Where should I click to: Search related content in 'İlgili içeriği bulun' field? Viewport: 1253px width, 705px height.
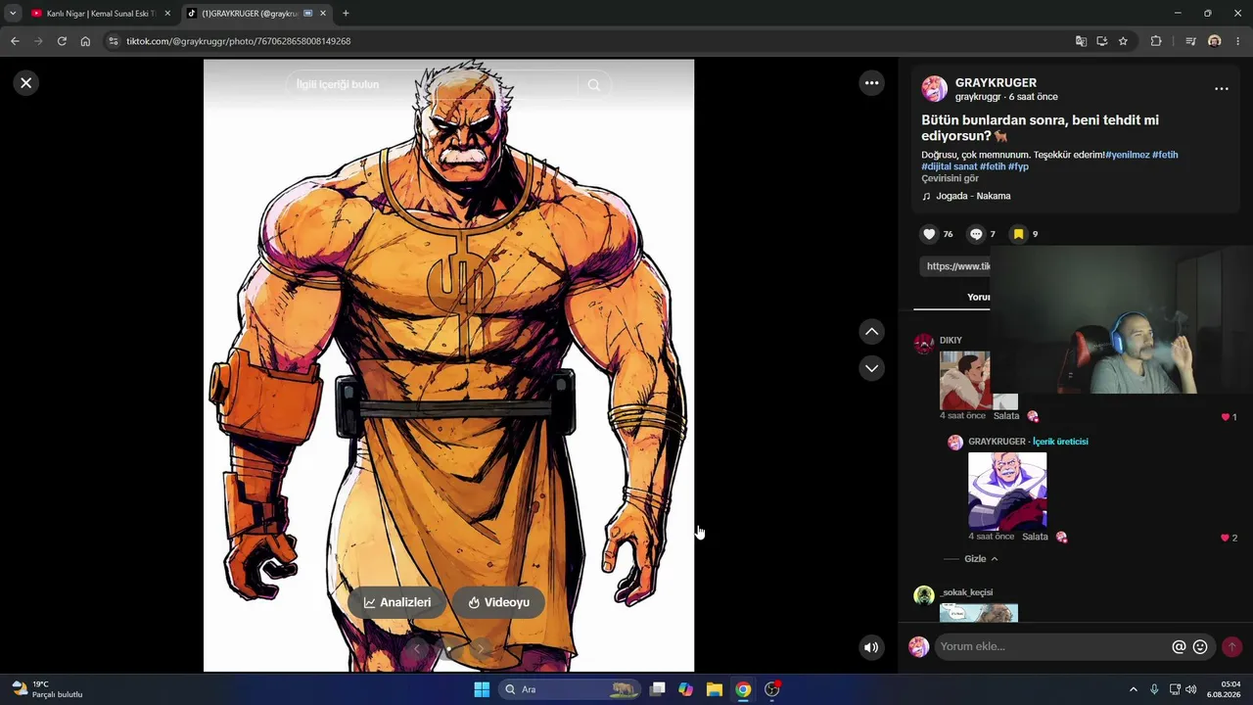[x=434, y=85]
